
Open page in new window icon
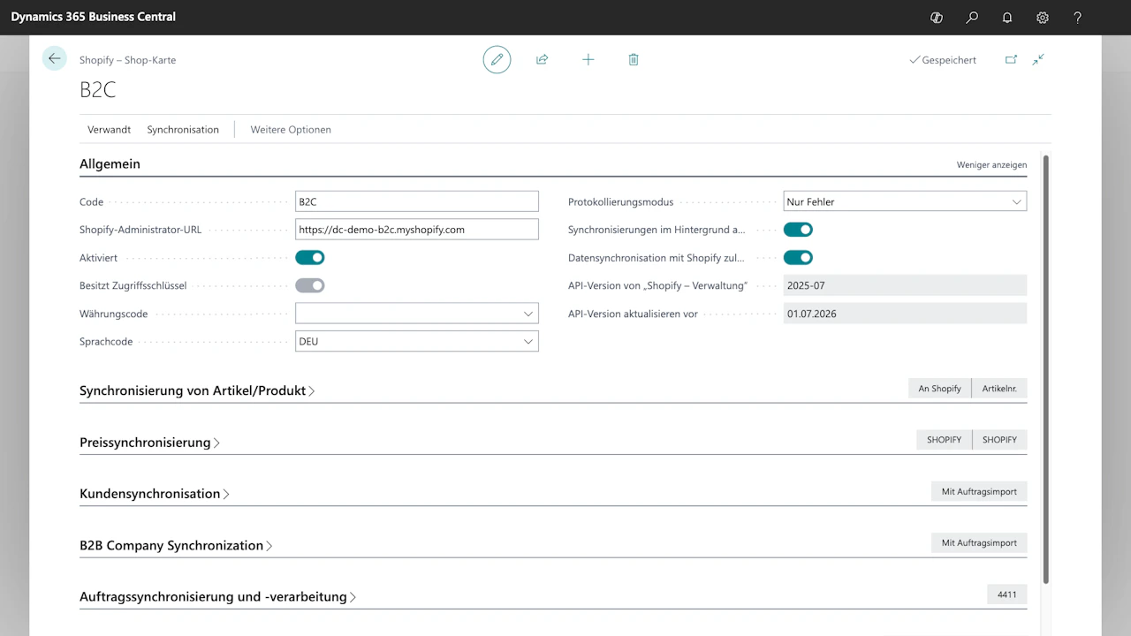point(1011,59)
